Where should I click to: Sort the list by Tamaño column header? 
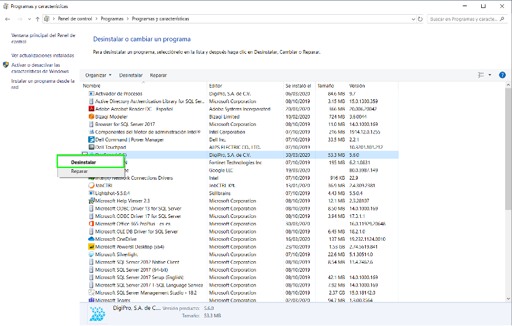click(325, 86)
